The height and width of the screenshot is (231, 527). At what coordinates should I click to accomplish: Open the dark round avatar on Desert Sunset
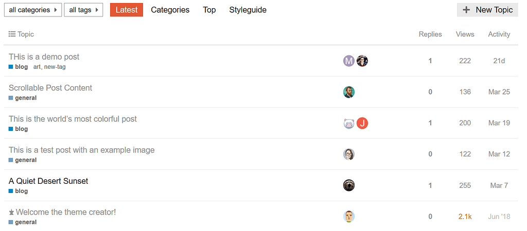pos(349,185)
